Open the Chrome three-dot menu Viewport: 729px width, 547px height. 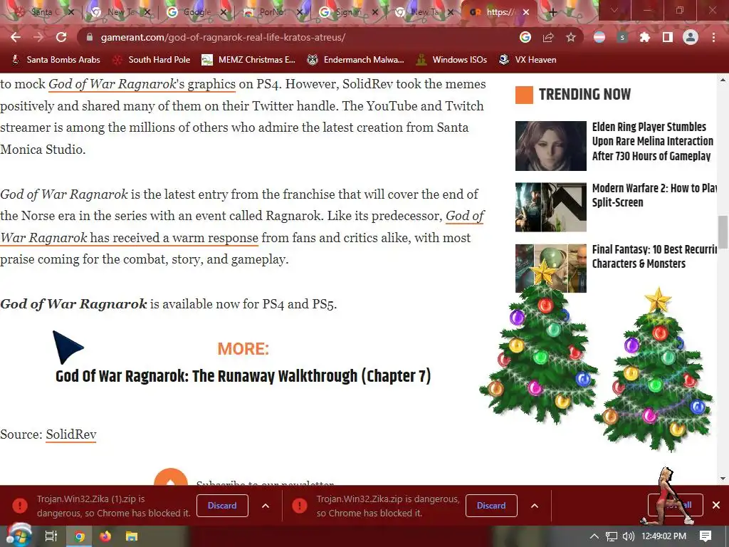pyautogui.click(x=713, y=37)
